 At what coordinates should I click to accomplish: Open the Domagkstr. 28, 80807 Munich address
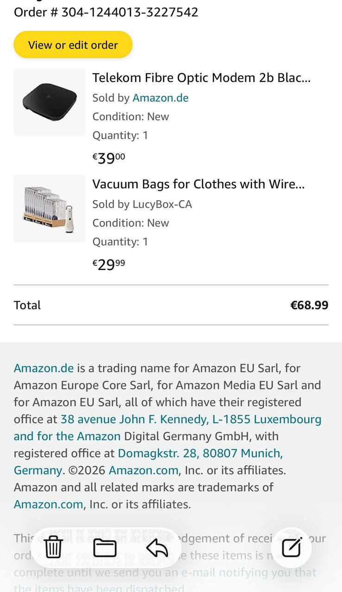point(200,453)
